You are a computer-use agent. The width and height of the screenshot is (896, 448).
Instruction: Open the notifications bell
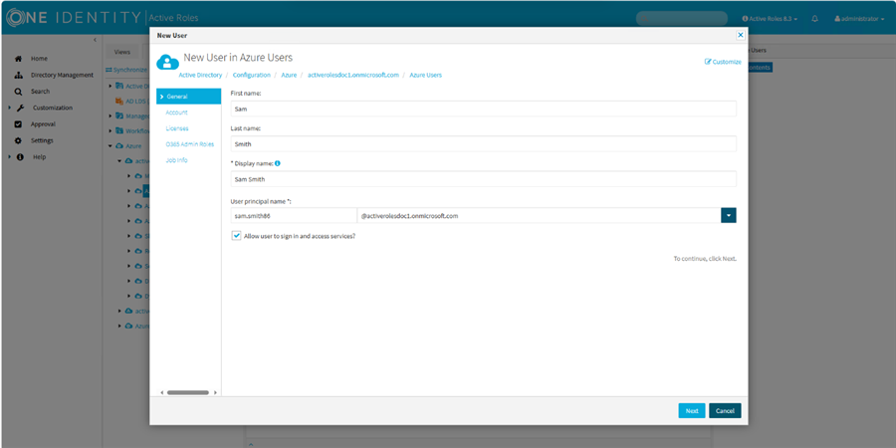[x=814, y=18]
